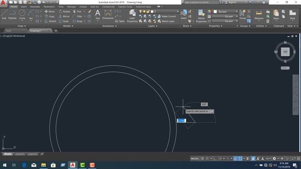Toggle annotation objects visibility in status bar
Image resolution: width=301 pixels, height=169 pixels.
click(x=253, y=159)
